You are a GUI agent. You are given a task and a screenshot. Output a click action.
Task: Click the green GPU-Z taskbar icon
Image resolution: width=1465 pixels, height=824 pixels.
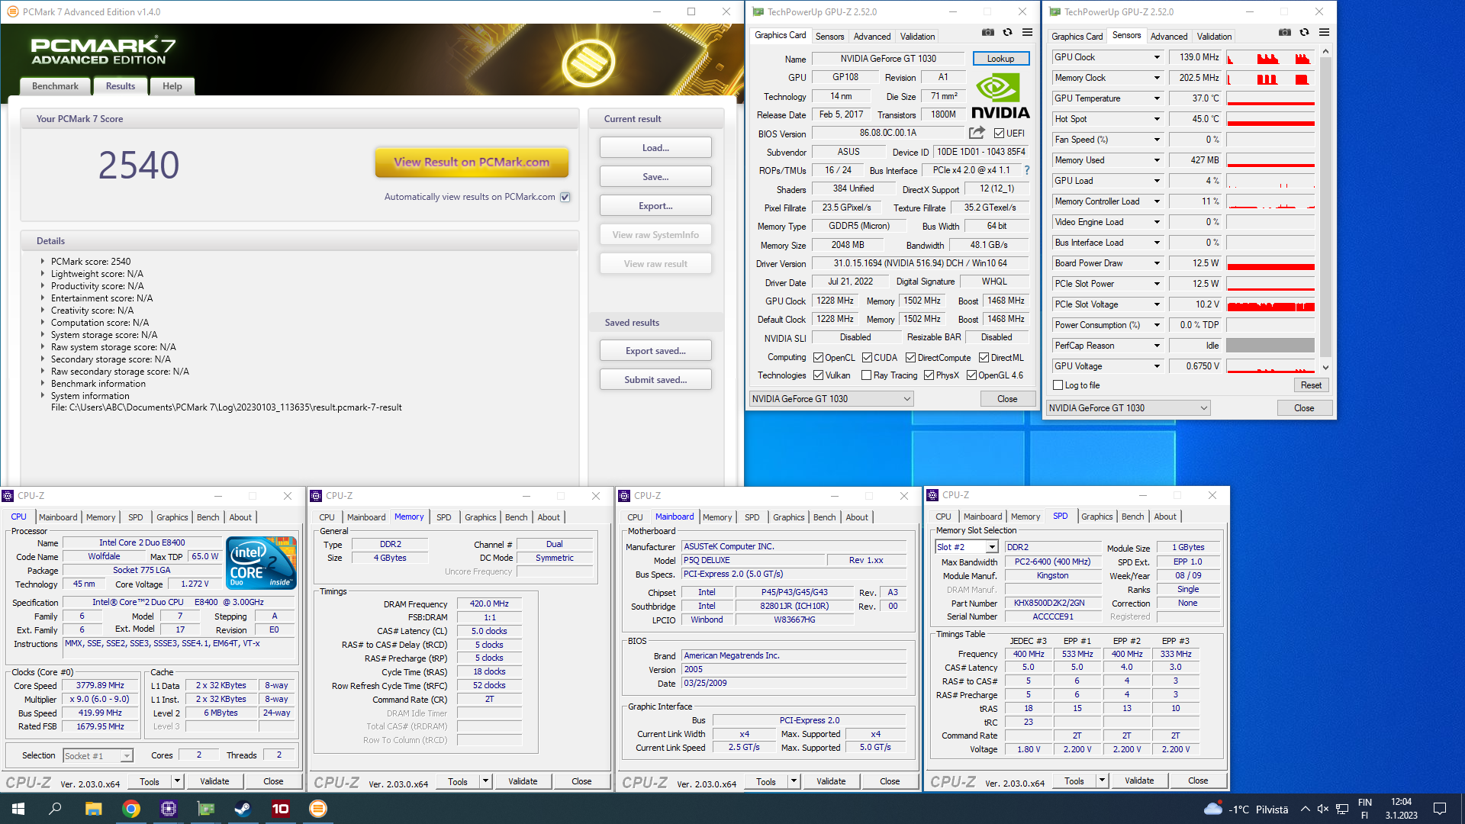(x=205, y=809)
